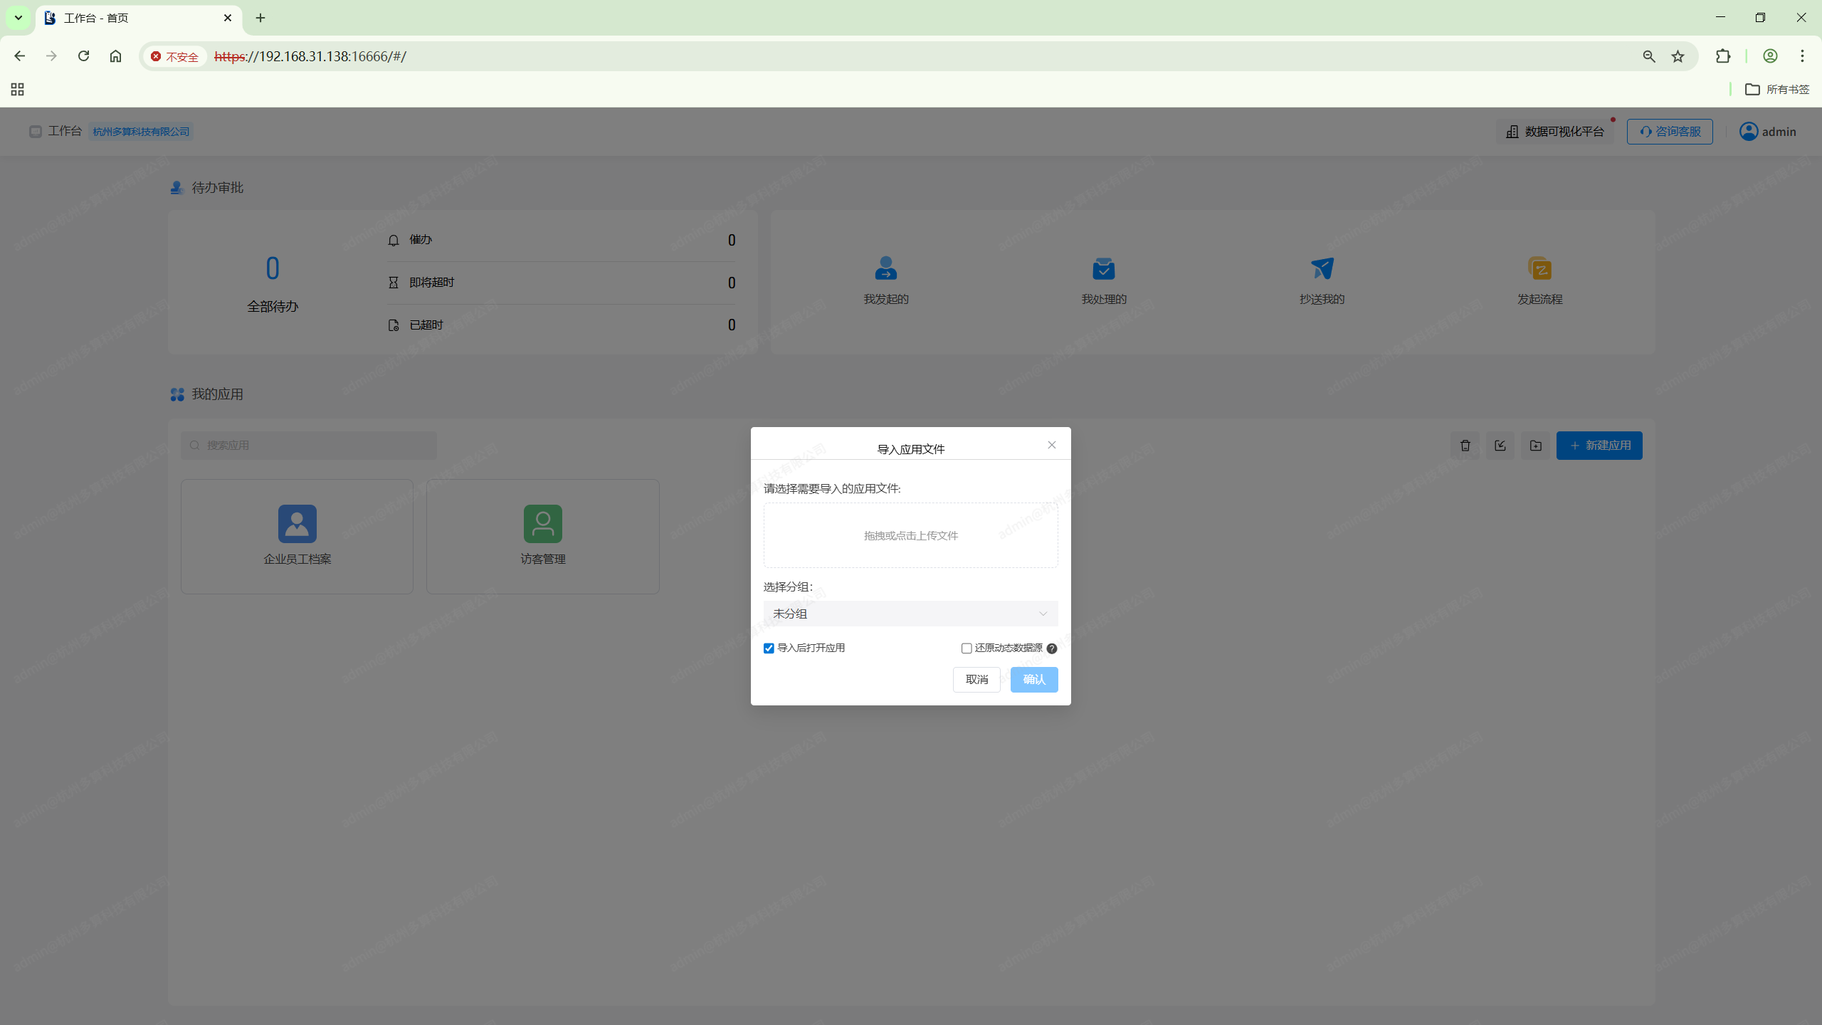Click the 抄送我的 paper plane icon
The image size is (1822, 1025).
[1322, 269]
